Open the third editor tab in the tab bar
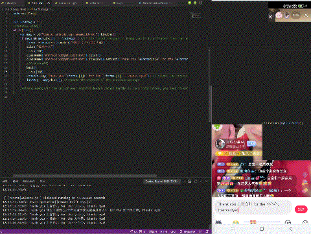This screenshot has height=234, width=311. (x=67, y=3)
